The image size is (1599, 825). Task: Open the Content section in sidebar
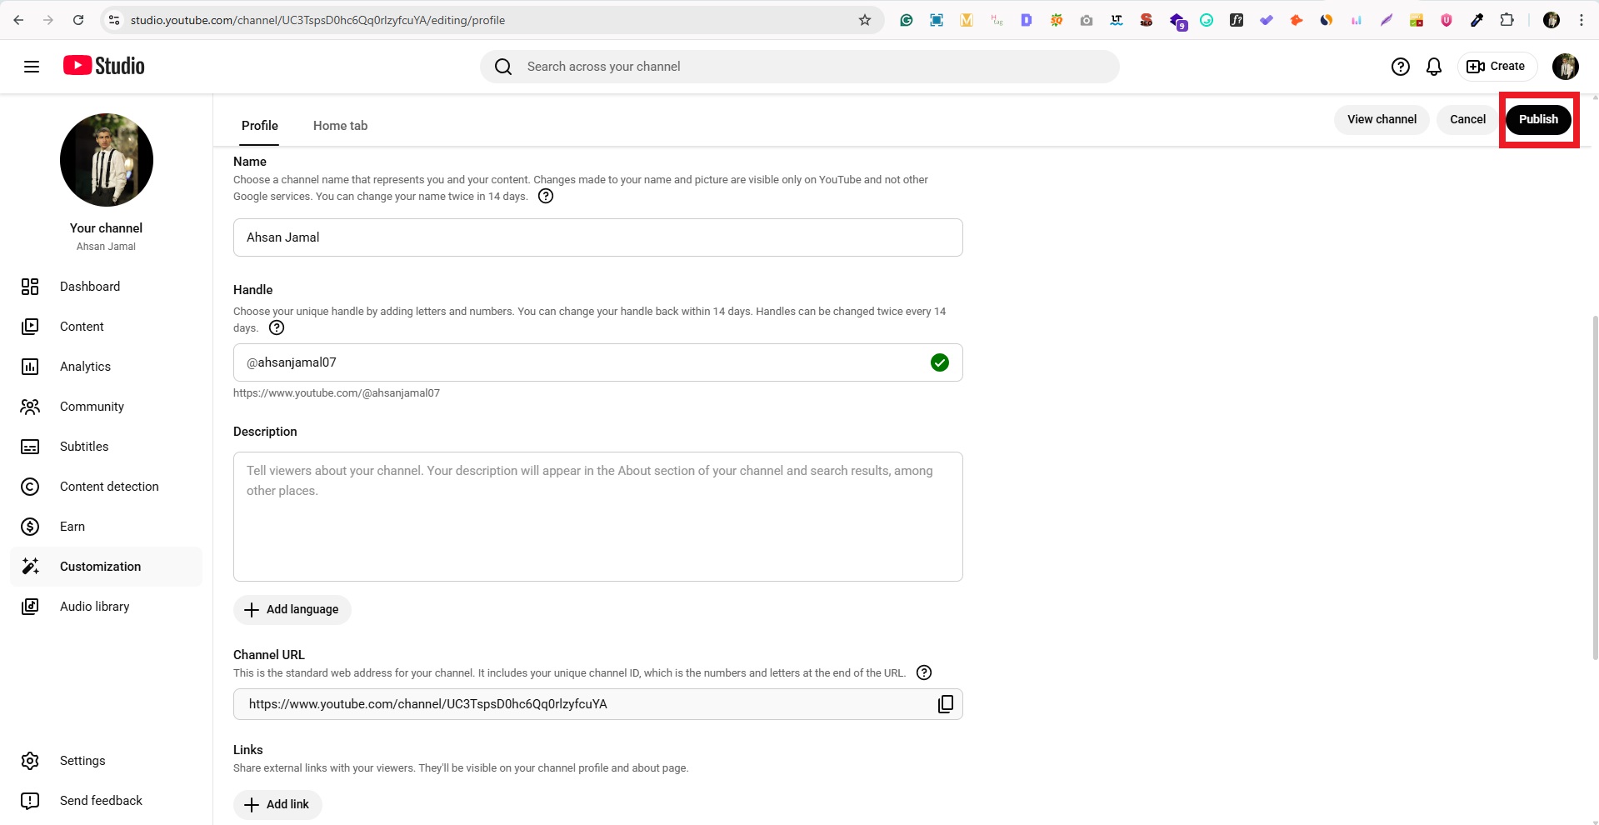click(82, 326)
